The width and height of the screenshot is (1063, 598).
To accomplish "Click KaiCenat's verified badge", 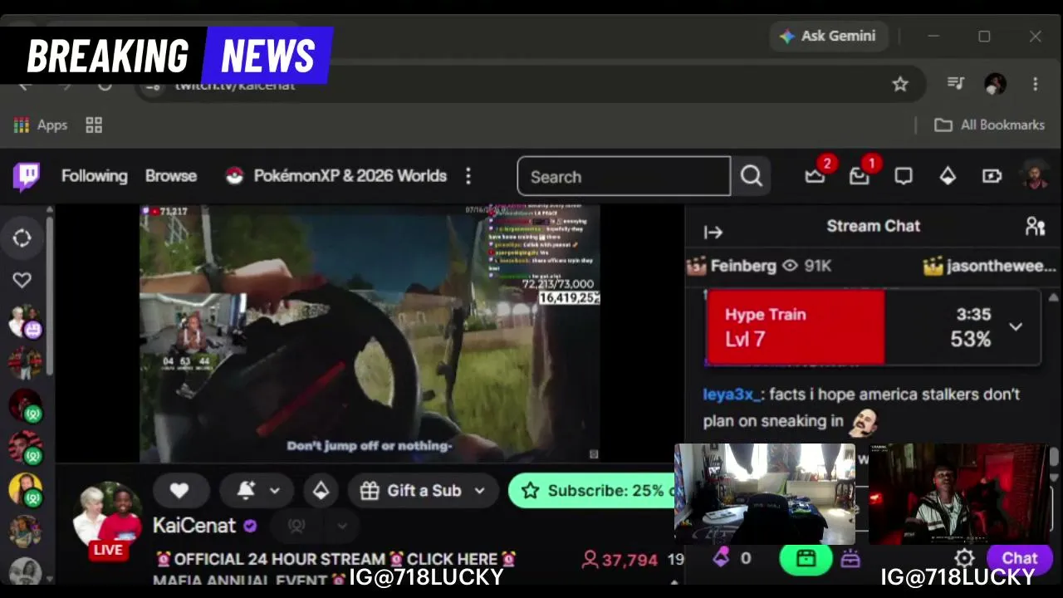I will (x=250, y=526).
